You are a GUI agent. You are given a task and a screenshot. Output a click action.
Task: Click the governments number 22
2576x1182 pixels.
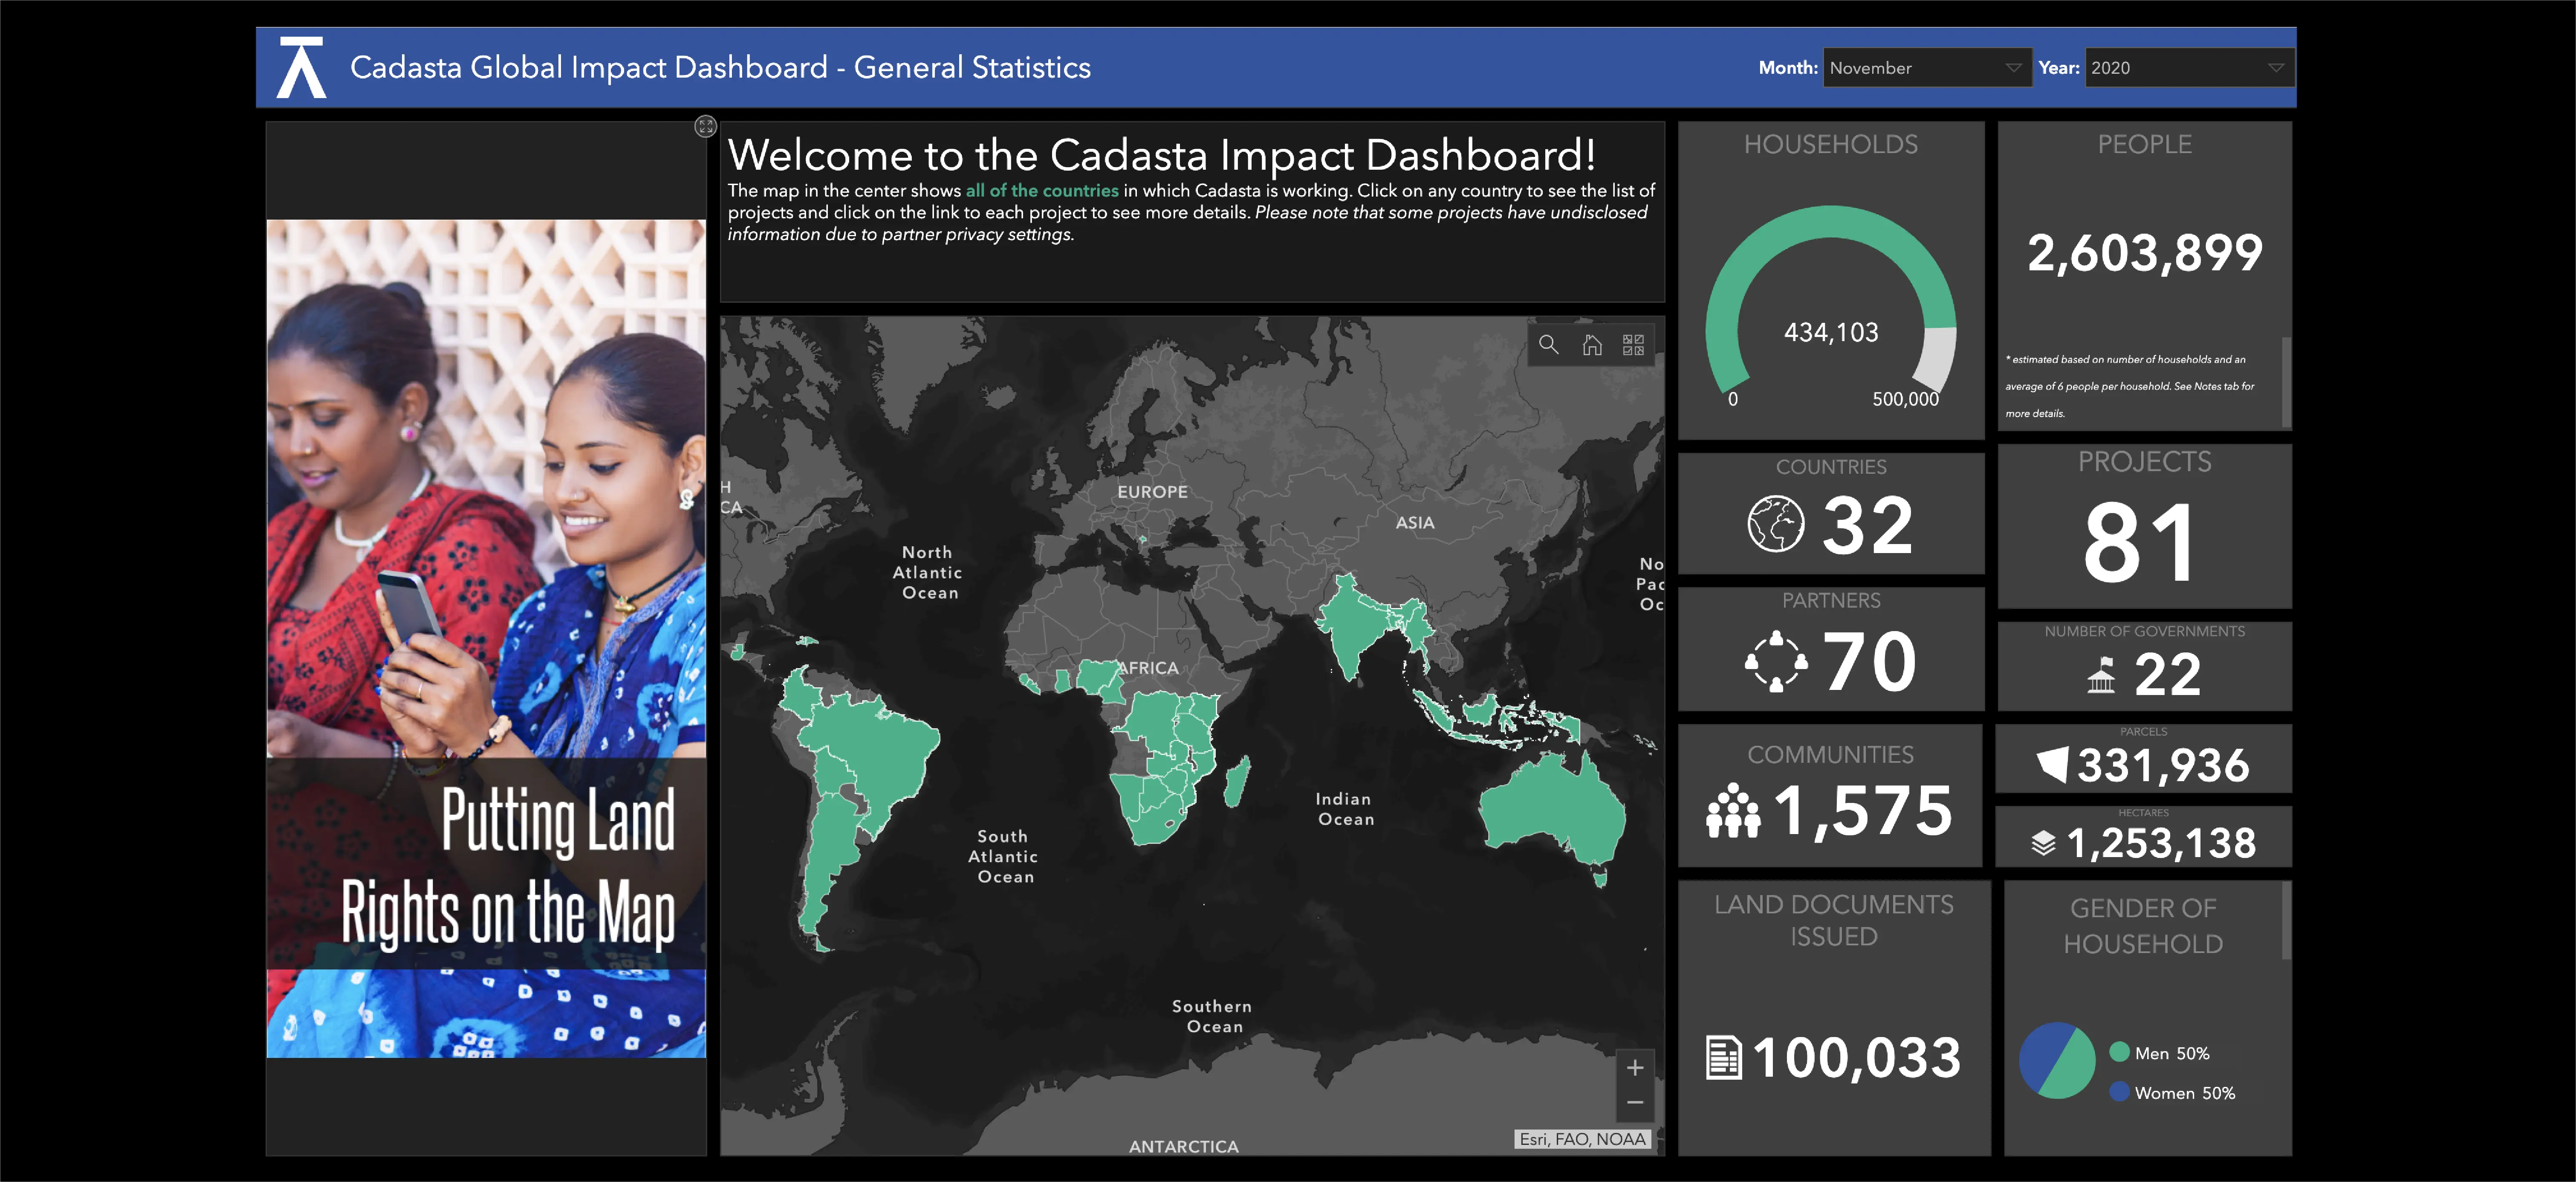[2167, 675]
